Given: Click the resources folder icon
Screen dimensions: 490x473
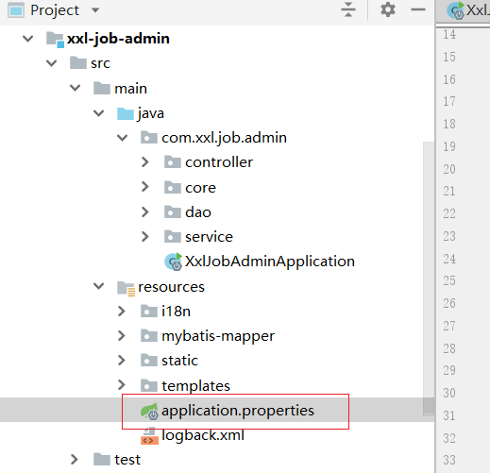Looking at the screenshot, I should [126, 288].
